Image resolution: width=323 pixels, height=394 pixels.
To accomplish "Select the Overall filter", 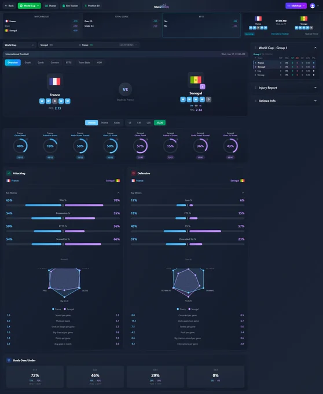I will [91, 123].
